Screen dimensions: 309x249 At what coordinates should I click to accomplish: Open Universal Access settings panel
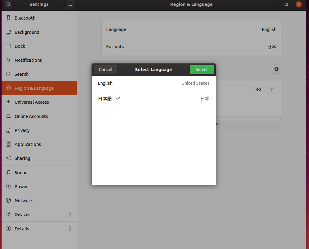39,102
